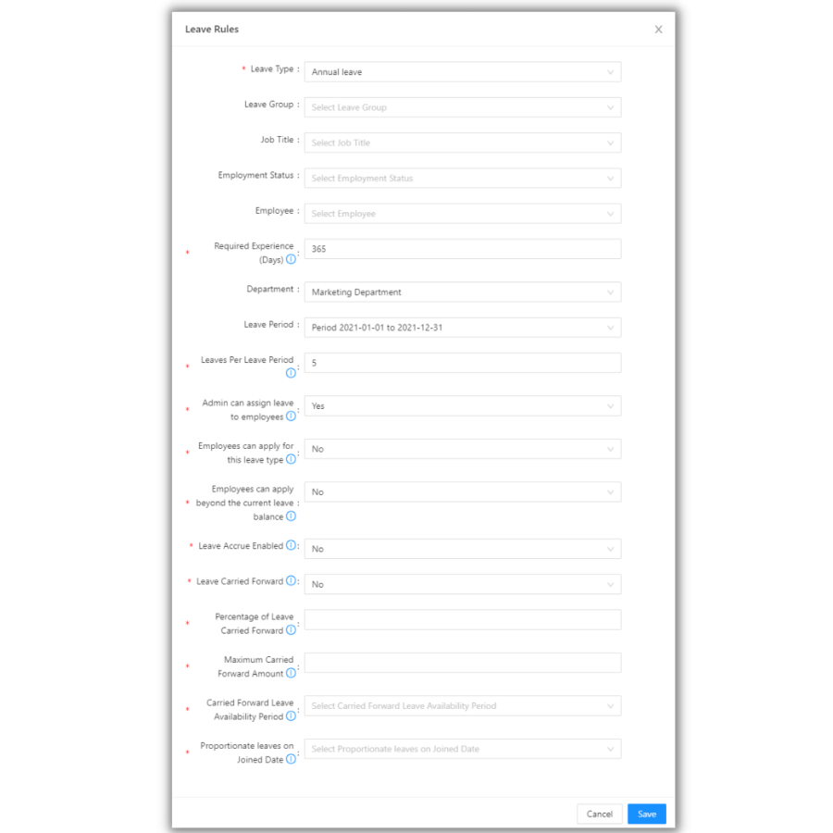Open info icon for Admin can assign leave

(x=291, y=416)
